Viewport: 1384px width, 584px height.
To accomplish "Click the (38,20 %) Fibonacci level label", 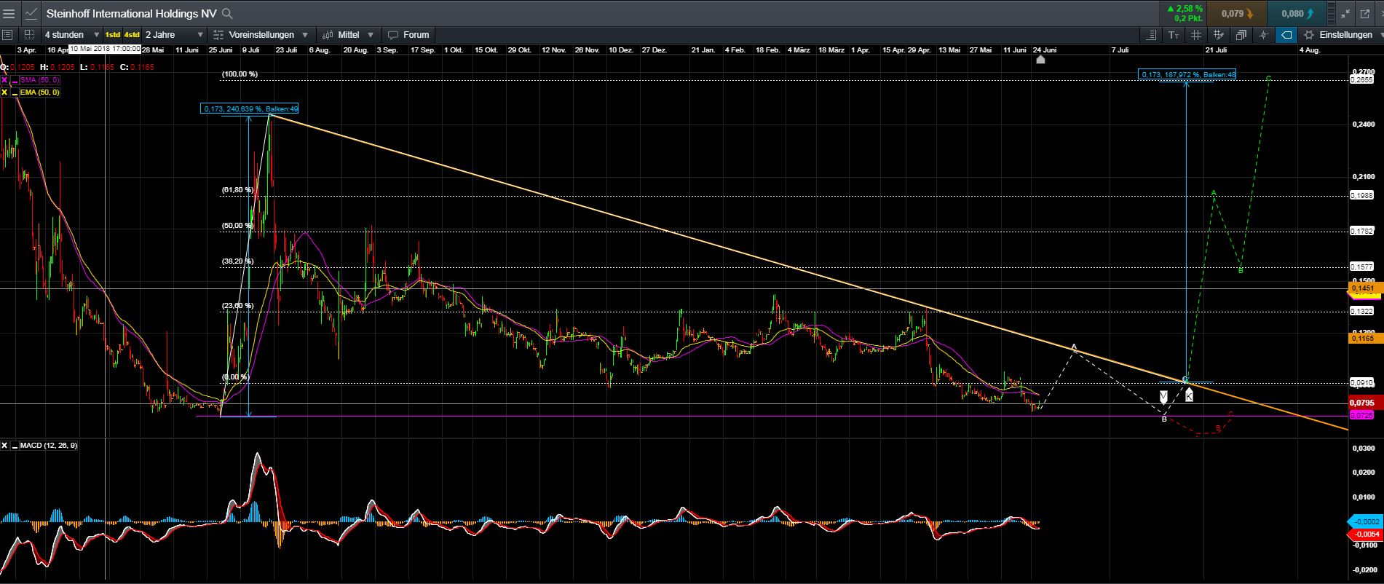I will click(x=237, y=261).
